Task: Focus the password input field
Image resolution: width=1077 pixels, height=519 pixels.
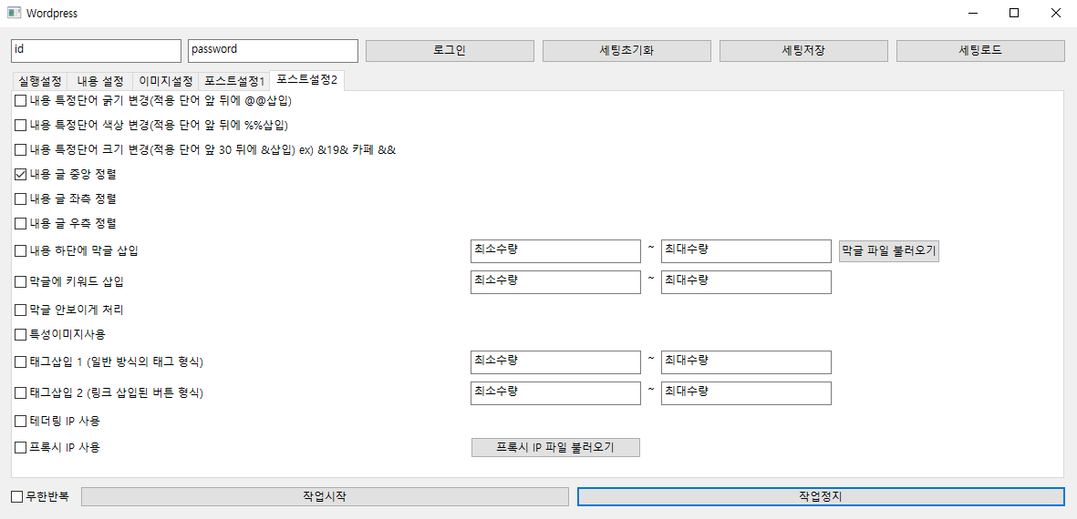Action: click(x=273, y=51)
